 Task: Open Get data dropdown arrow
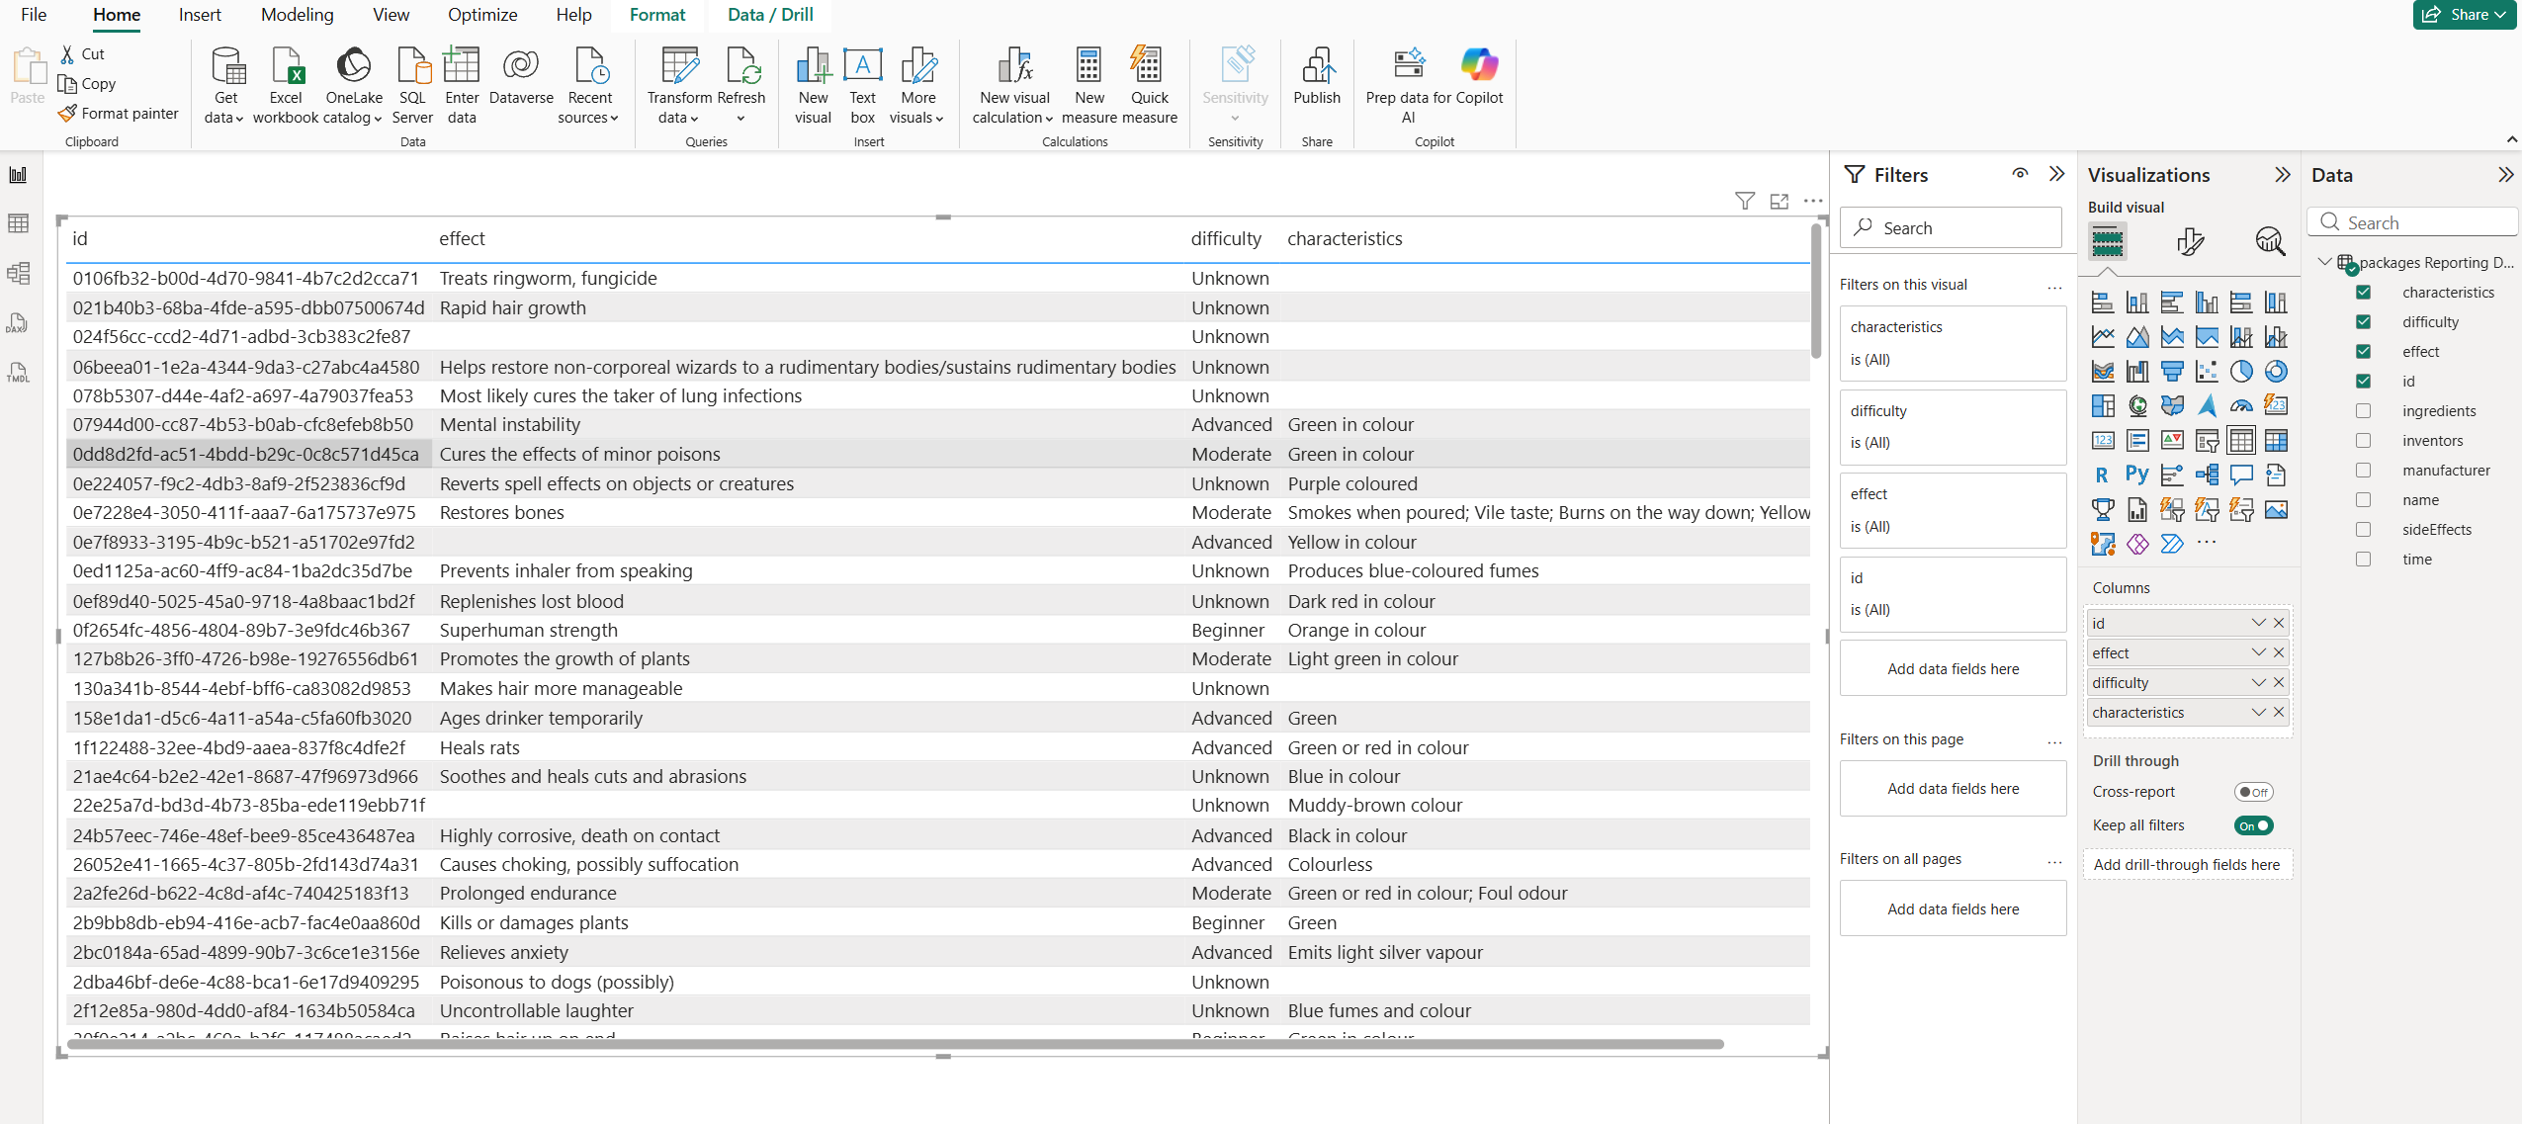(x=238, y=119)
